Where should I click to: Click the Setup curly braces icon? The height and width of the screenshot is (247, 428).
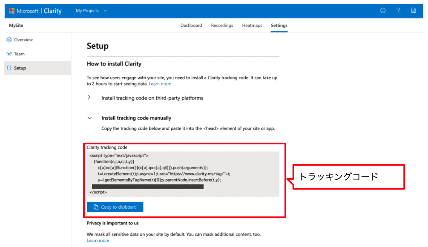tap(9, 68)
